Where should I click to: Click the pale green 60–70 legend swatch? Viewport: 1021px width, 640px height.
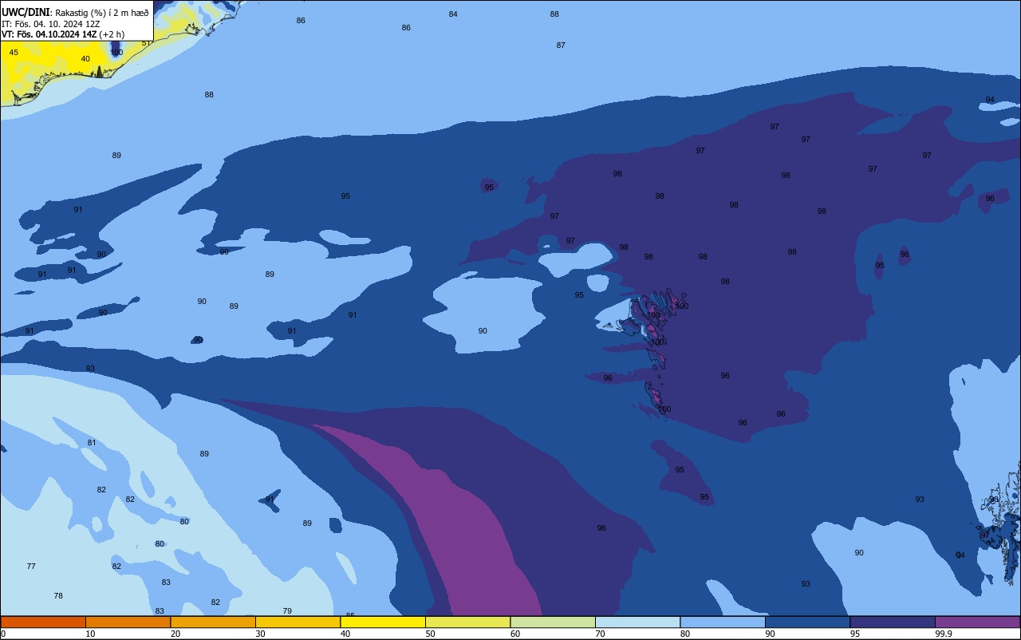click(553, 622)
